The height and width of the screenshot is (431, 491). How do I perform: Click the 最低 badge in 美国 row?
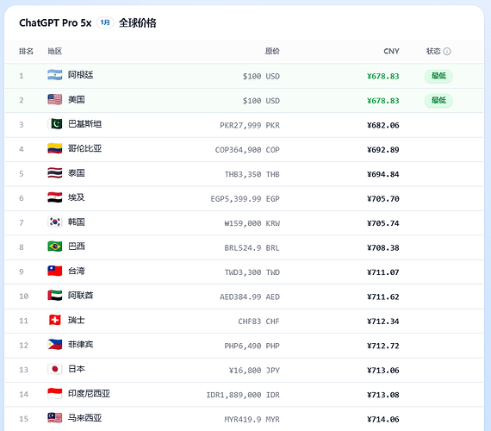[x=438, y=100]
